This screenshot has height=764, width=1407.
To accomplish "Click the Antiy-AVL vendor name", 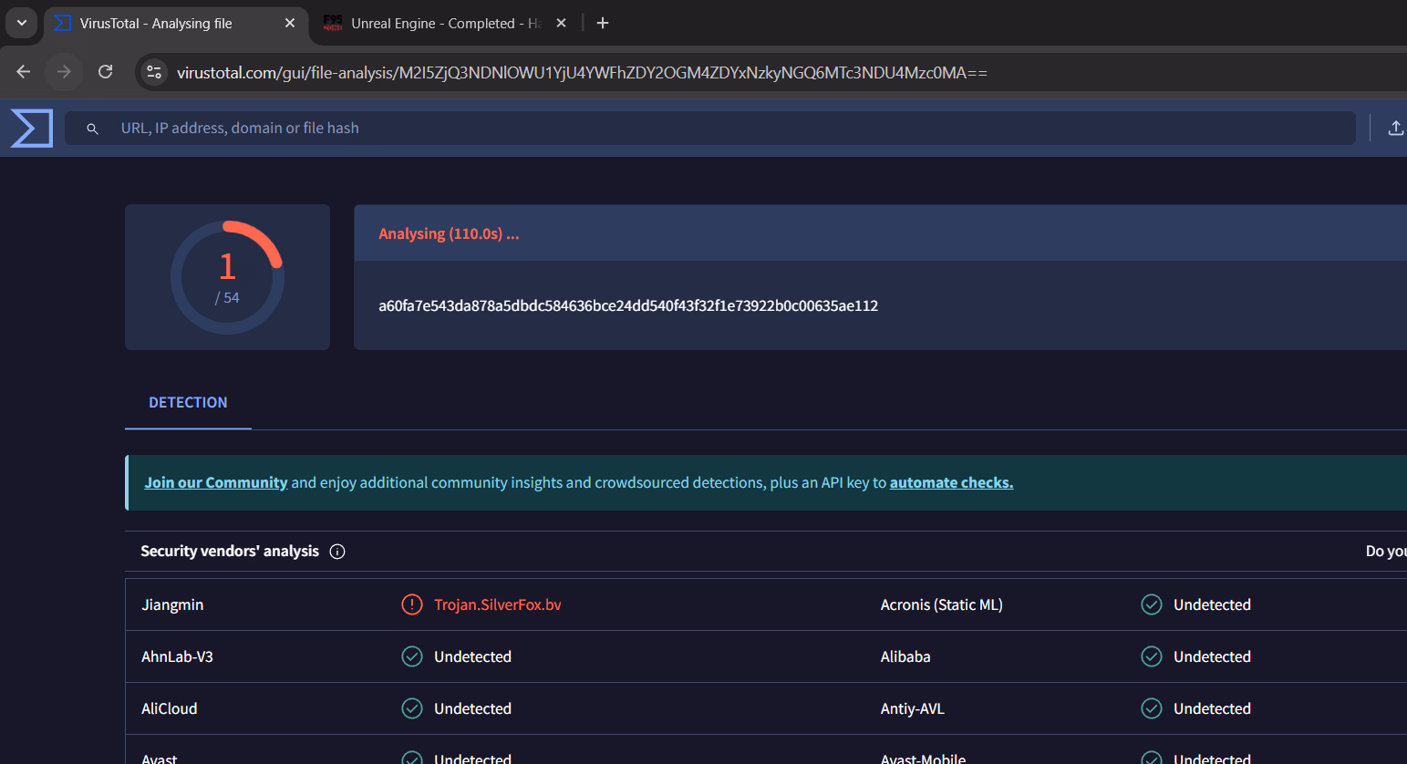I will click(913, 708).
